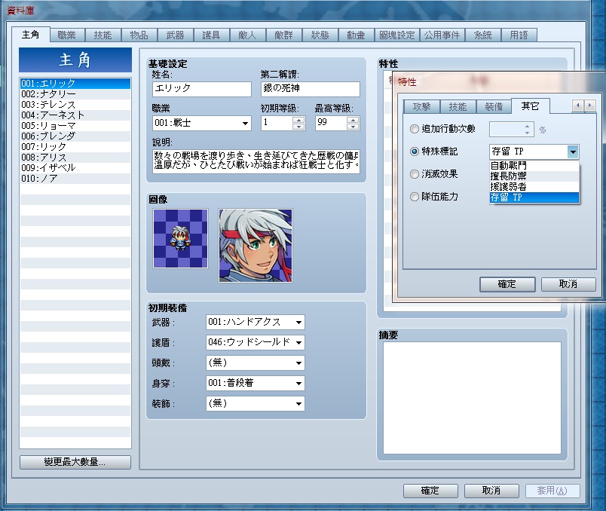Open the 職業 dropdown showing 001:戰士
Viewport: 606px width, 511px height.
(202, 124)
